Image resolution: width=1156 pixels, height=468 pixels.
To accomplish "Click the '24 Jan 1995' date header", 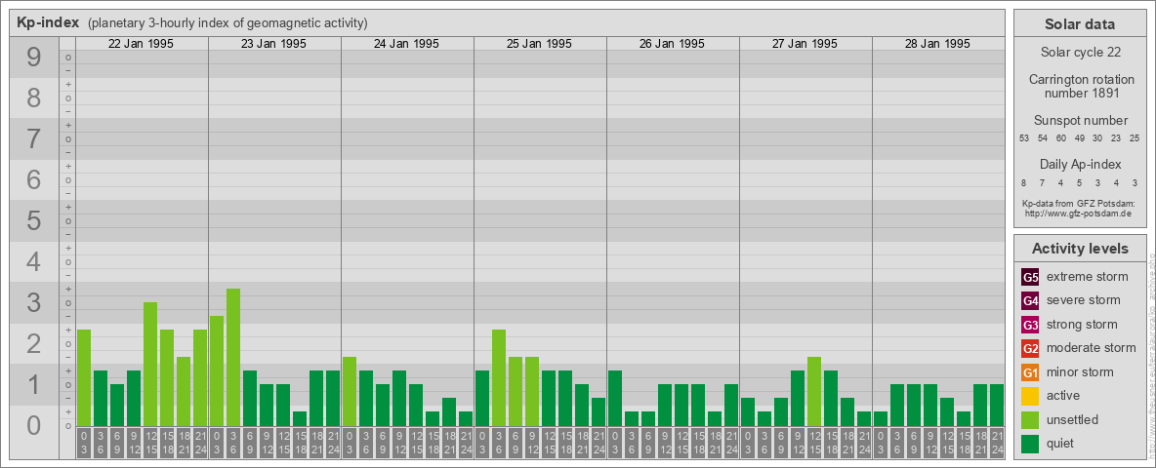I will pyautogui.click(x=406, y=44).
